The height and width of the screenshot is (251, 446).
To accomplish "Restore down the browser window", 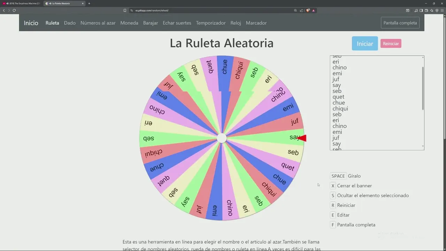I will tap(434, 3).
